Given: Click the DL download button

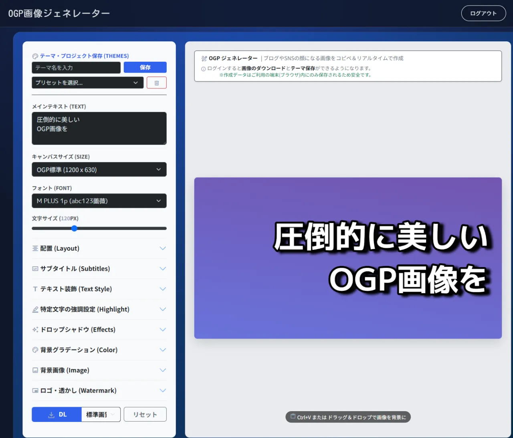Looking at the screenshot, I should click(x=57, y=414).
